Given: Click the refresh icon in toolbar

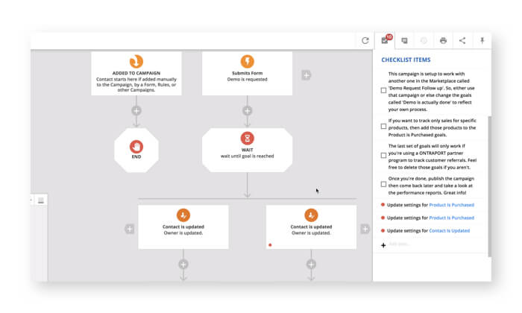Looking at the screenshot, I should tap(365, 40).
